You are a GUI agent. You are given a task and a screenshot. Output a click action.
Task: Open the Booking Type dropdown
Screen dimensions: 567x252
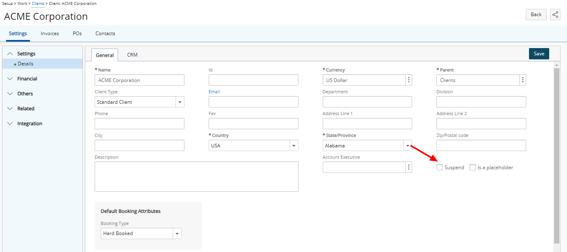click(177, 233)
